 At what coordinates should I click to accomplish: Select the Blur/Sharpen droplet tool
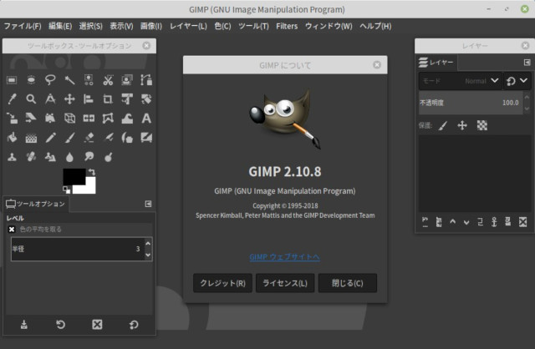pos(69,157)
